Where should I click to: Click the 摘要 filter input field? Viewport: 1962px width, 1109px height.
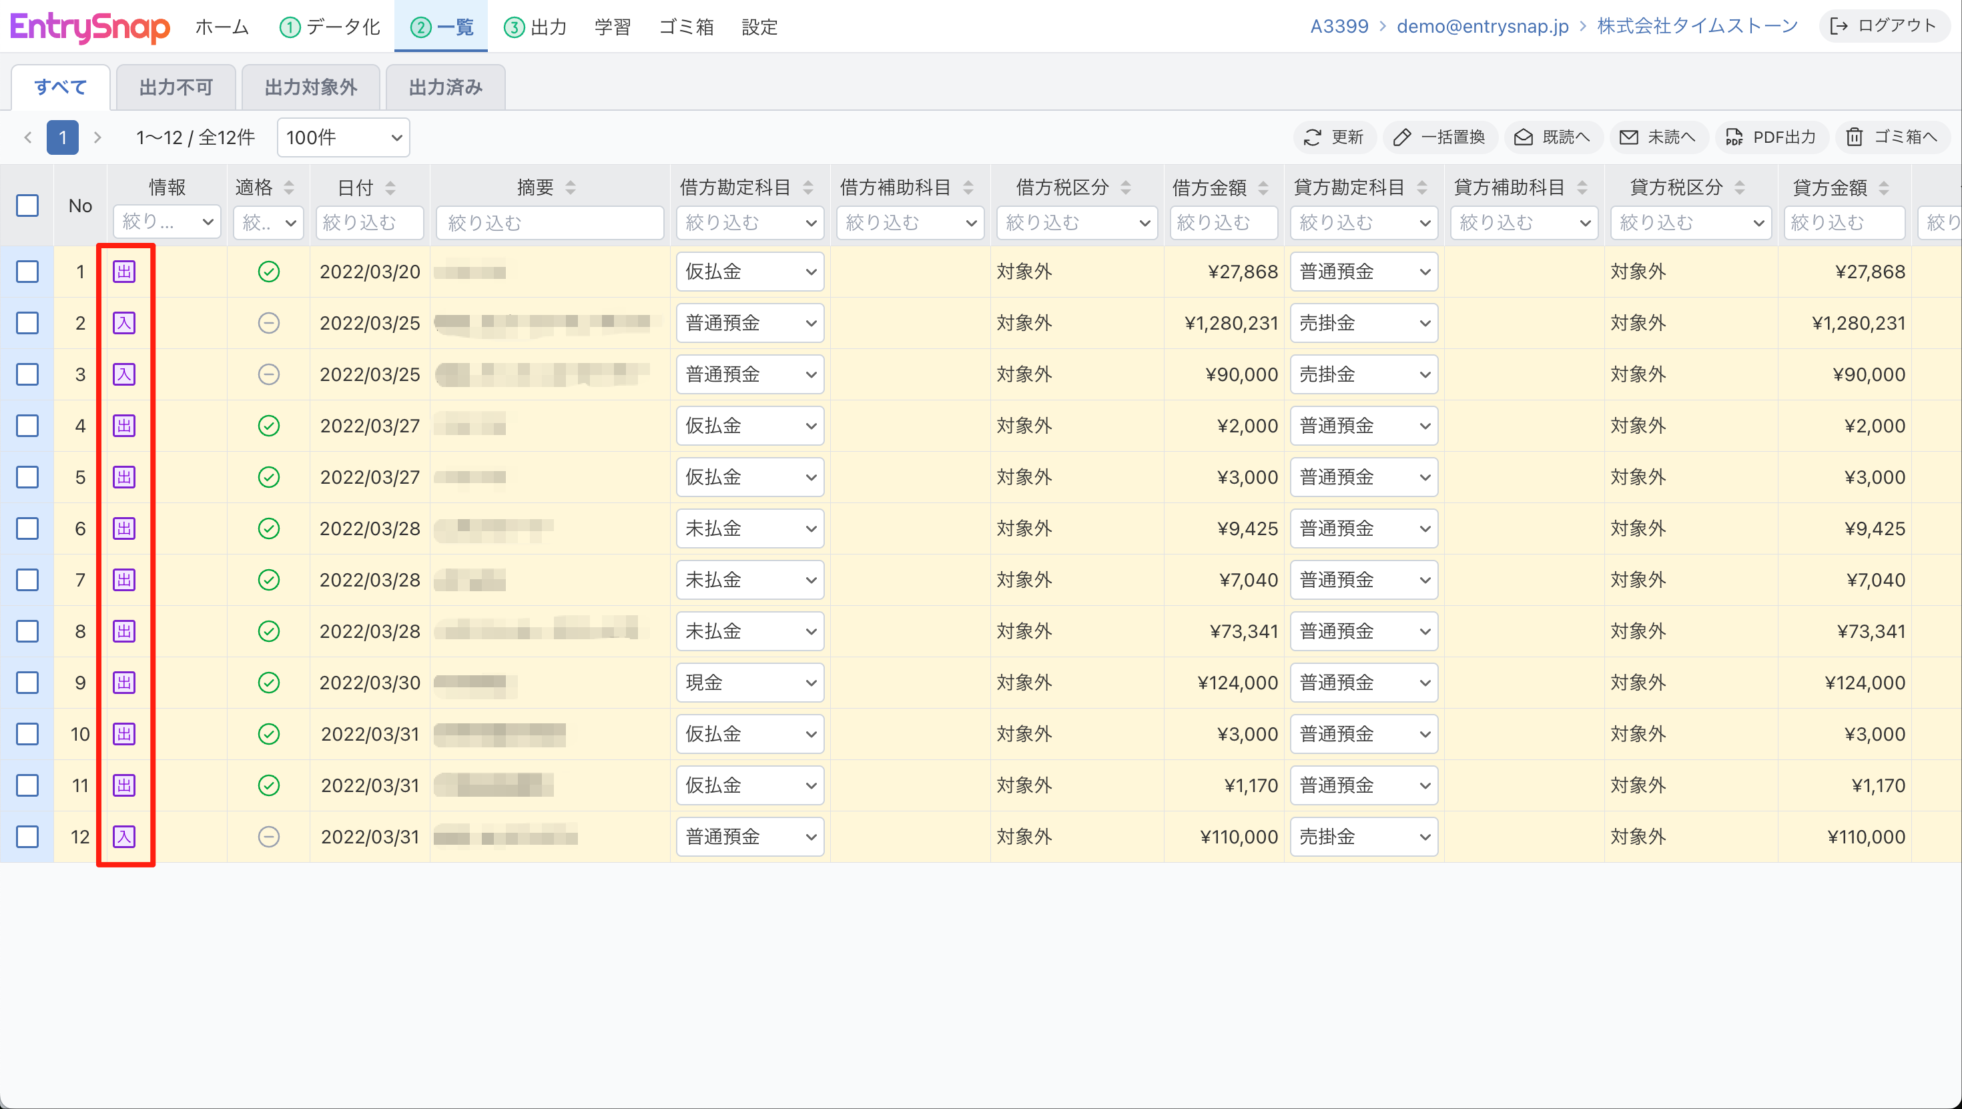click(x=550, y=222)
